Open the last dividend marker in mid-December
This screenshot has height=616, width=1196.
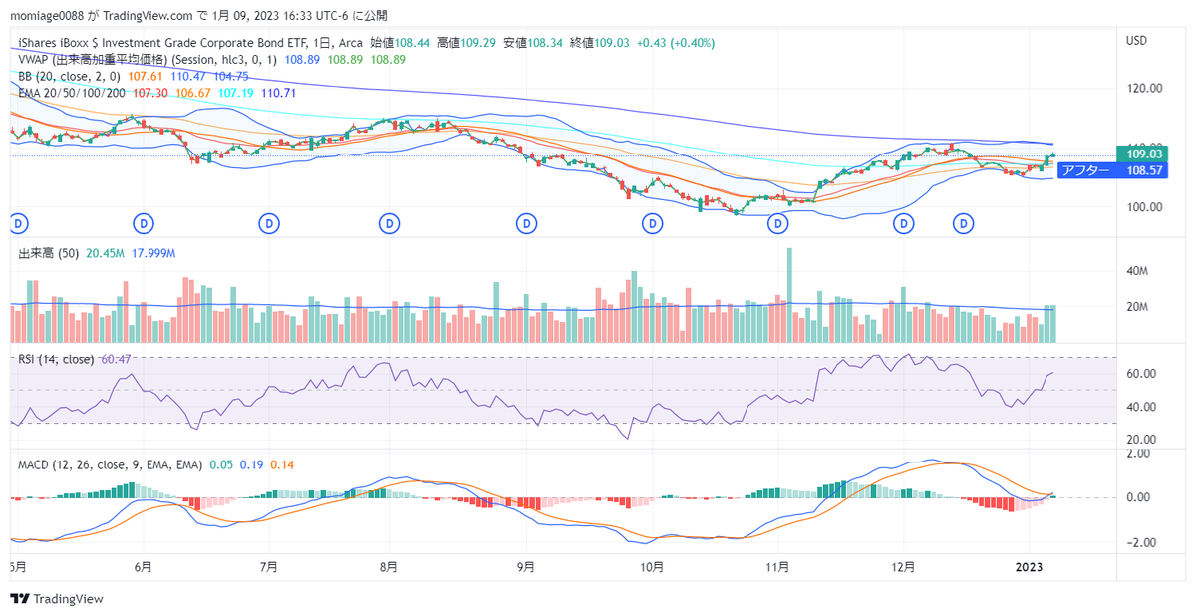(964, 225)
